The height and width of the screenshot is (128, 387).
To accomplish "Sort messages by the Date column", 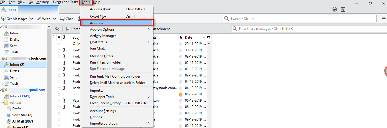I will tap(195, 38).
